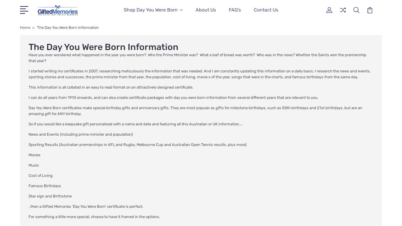This screenshot has width=402, height=226.
Task: Click the 'Sporting Results' line
Action: tap(137, 145)
